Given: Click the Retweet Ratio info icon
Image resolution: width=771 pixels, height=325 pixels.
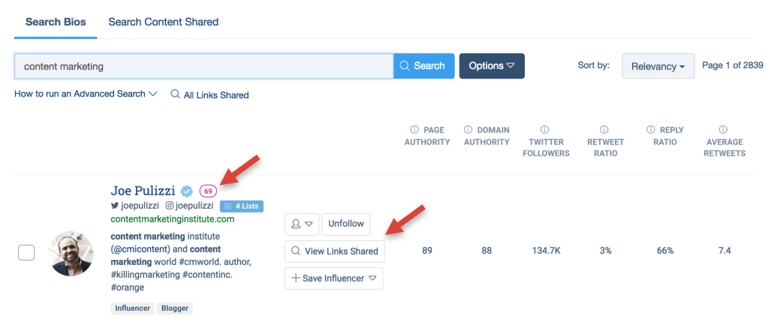Looking at the screenshot, I should pyautogui.click(x=604, y=130).
